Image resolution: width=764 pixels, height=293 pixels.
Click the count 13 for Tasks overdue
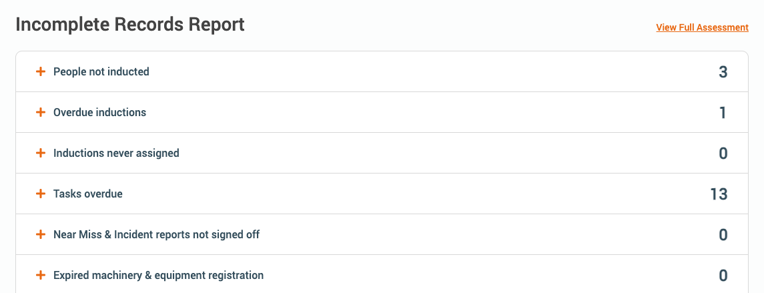tap(718, 194)
